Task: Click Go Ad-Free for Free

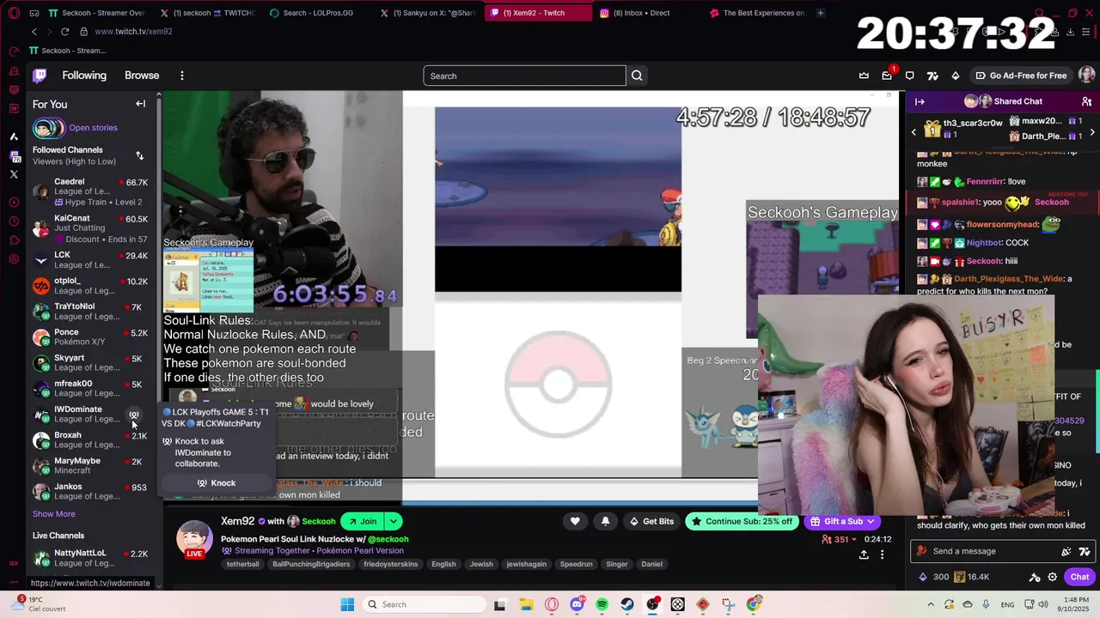Action: point(1021,76)
